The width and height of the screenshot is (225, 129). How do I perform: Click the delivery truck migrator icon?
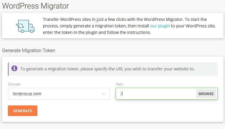[x=25, y=26]
